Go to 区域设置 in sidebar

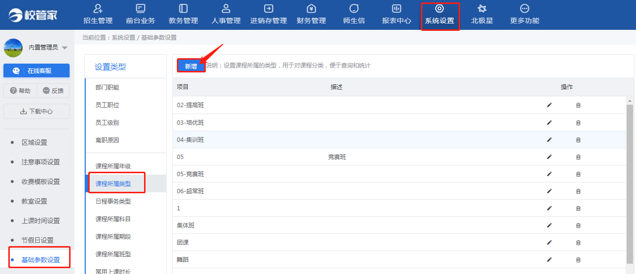click(x=34, y=142)
